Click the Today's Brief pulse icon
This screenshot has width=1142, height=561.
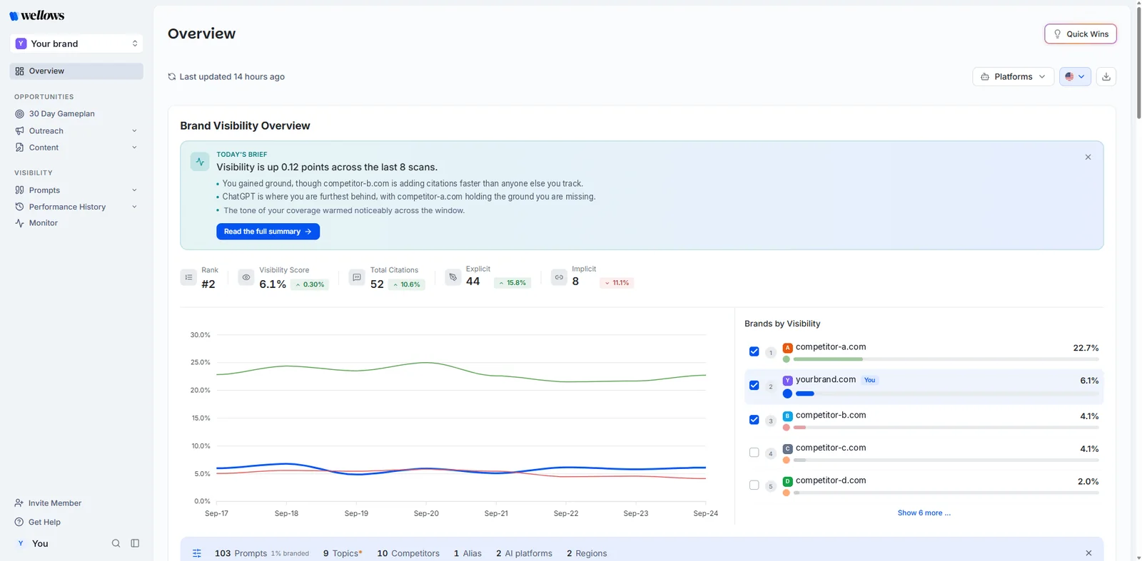(200, 162)
